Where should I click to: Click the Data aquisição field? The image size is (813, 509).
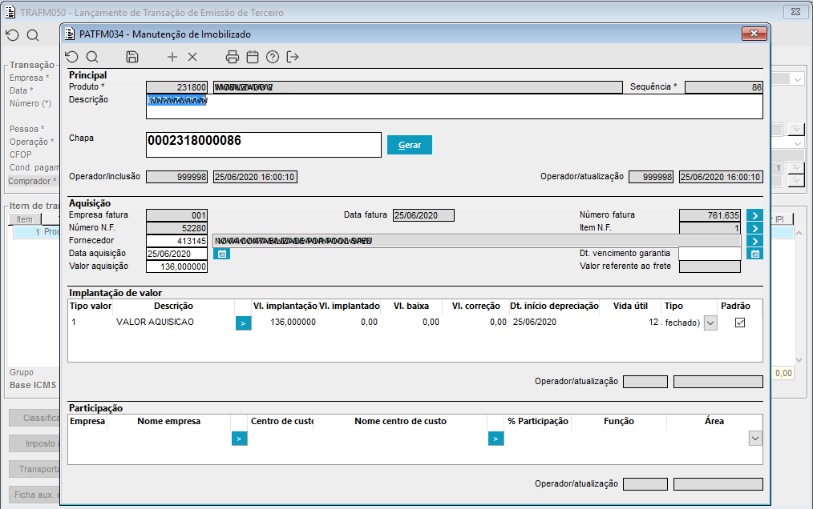click(177, 254)
